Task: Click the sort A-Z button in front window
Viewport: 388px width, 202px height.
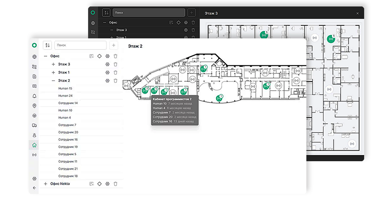Action: point(47,45)
